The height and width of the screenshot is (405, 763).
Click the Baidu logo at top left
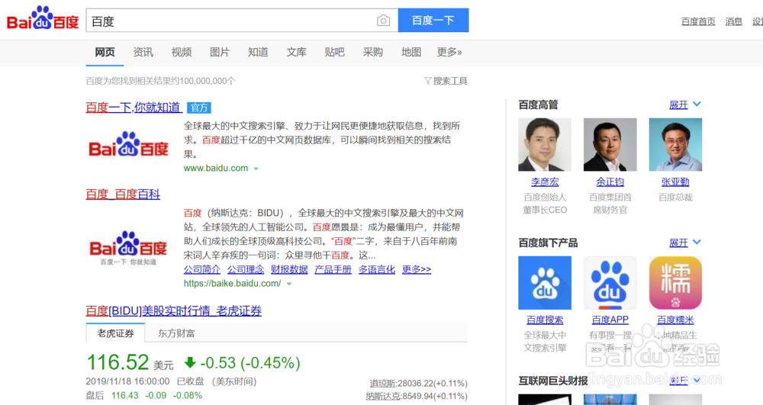point(42,18)
